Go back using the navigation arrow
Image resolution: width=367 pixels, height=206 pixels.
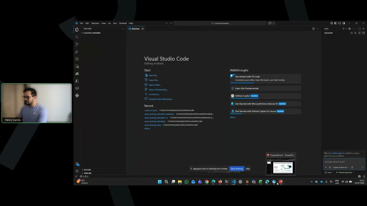pyautogui.click(x=167, y=23)
